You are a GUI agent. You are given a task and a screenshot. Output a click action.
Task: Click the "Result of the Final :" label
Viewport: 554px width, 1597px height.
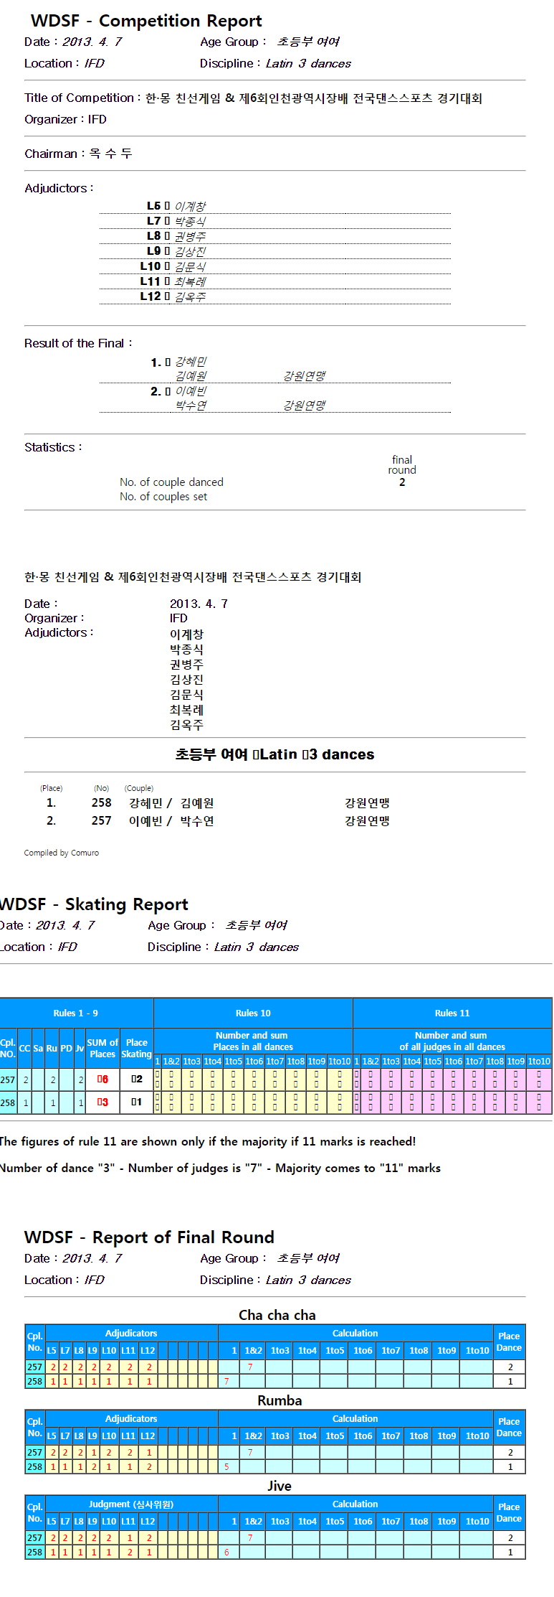coord(78,343)
